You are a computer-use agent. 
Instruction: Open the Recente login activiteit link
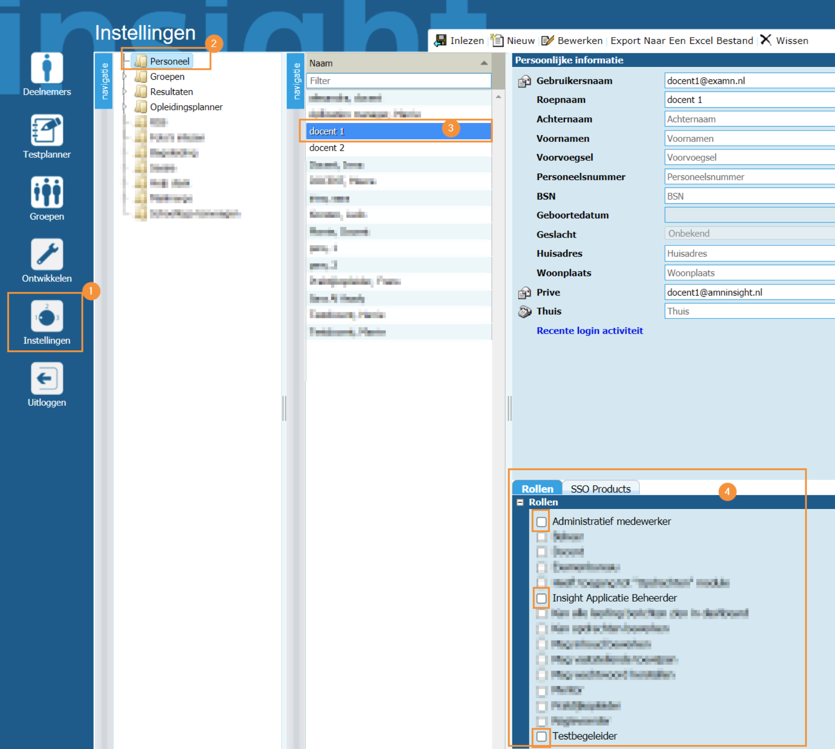pos(589,331)
